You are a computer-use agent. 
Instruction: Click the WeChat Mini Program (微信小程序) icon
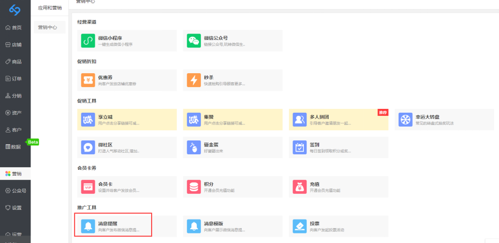point(88,41)
